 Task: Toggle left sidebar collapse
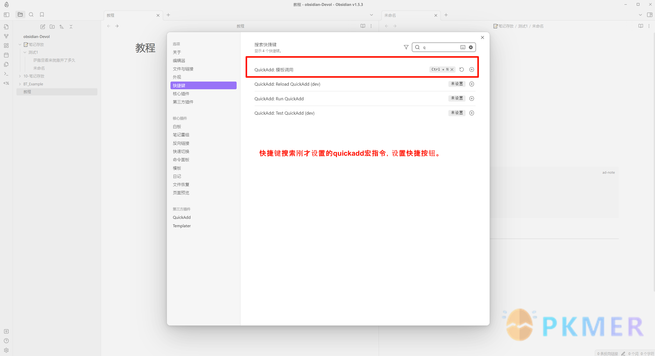[7, 15]
